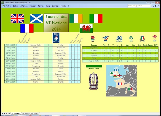Select Irlande home cell on 08/03/2014
The width and height of the screenshot is (161, 116).
pyautogui.click(x=36, y=69)
